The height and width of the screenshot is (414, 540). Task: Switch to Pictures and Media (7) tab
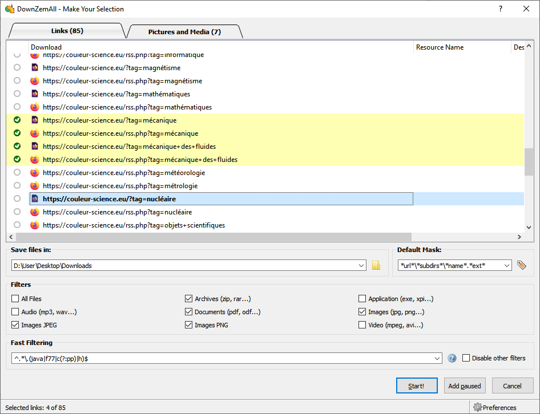[x=184, y=32]
